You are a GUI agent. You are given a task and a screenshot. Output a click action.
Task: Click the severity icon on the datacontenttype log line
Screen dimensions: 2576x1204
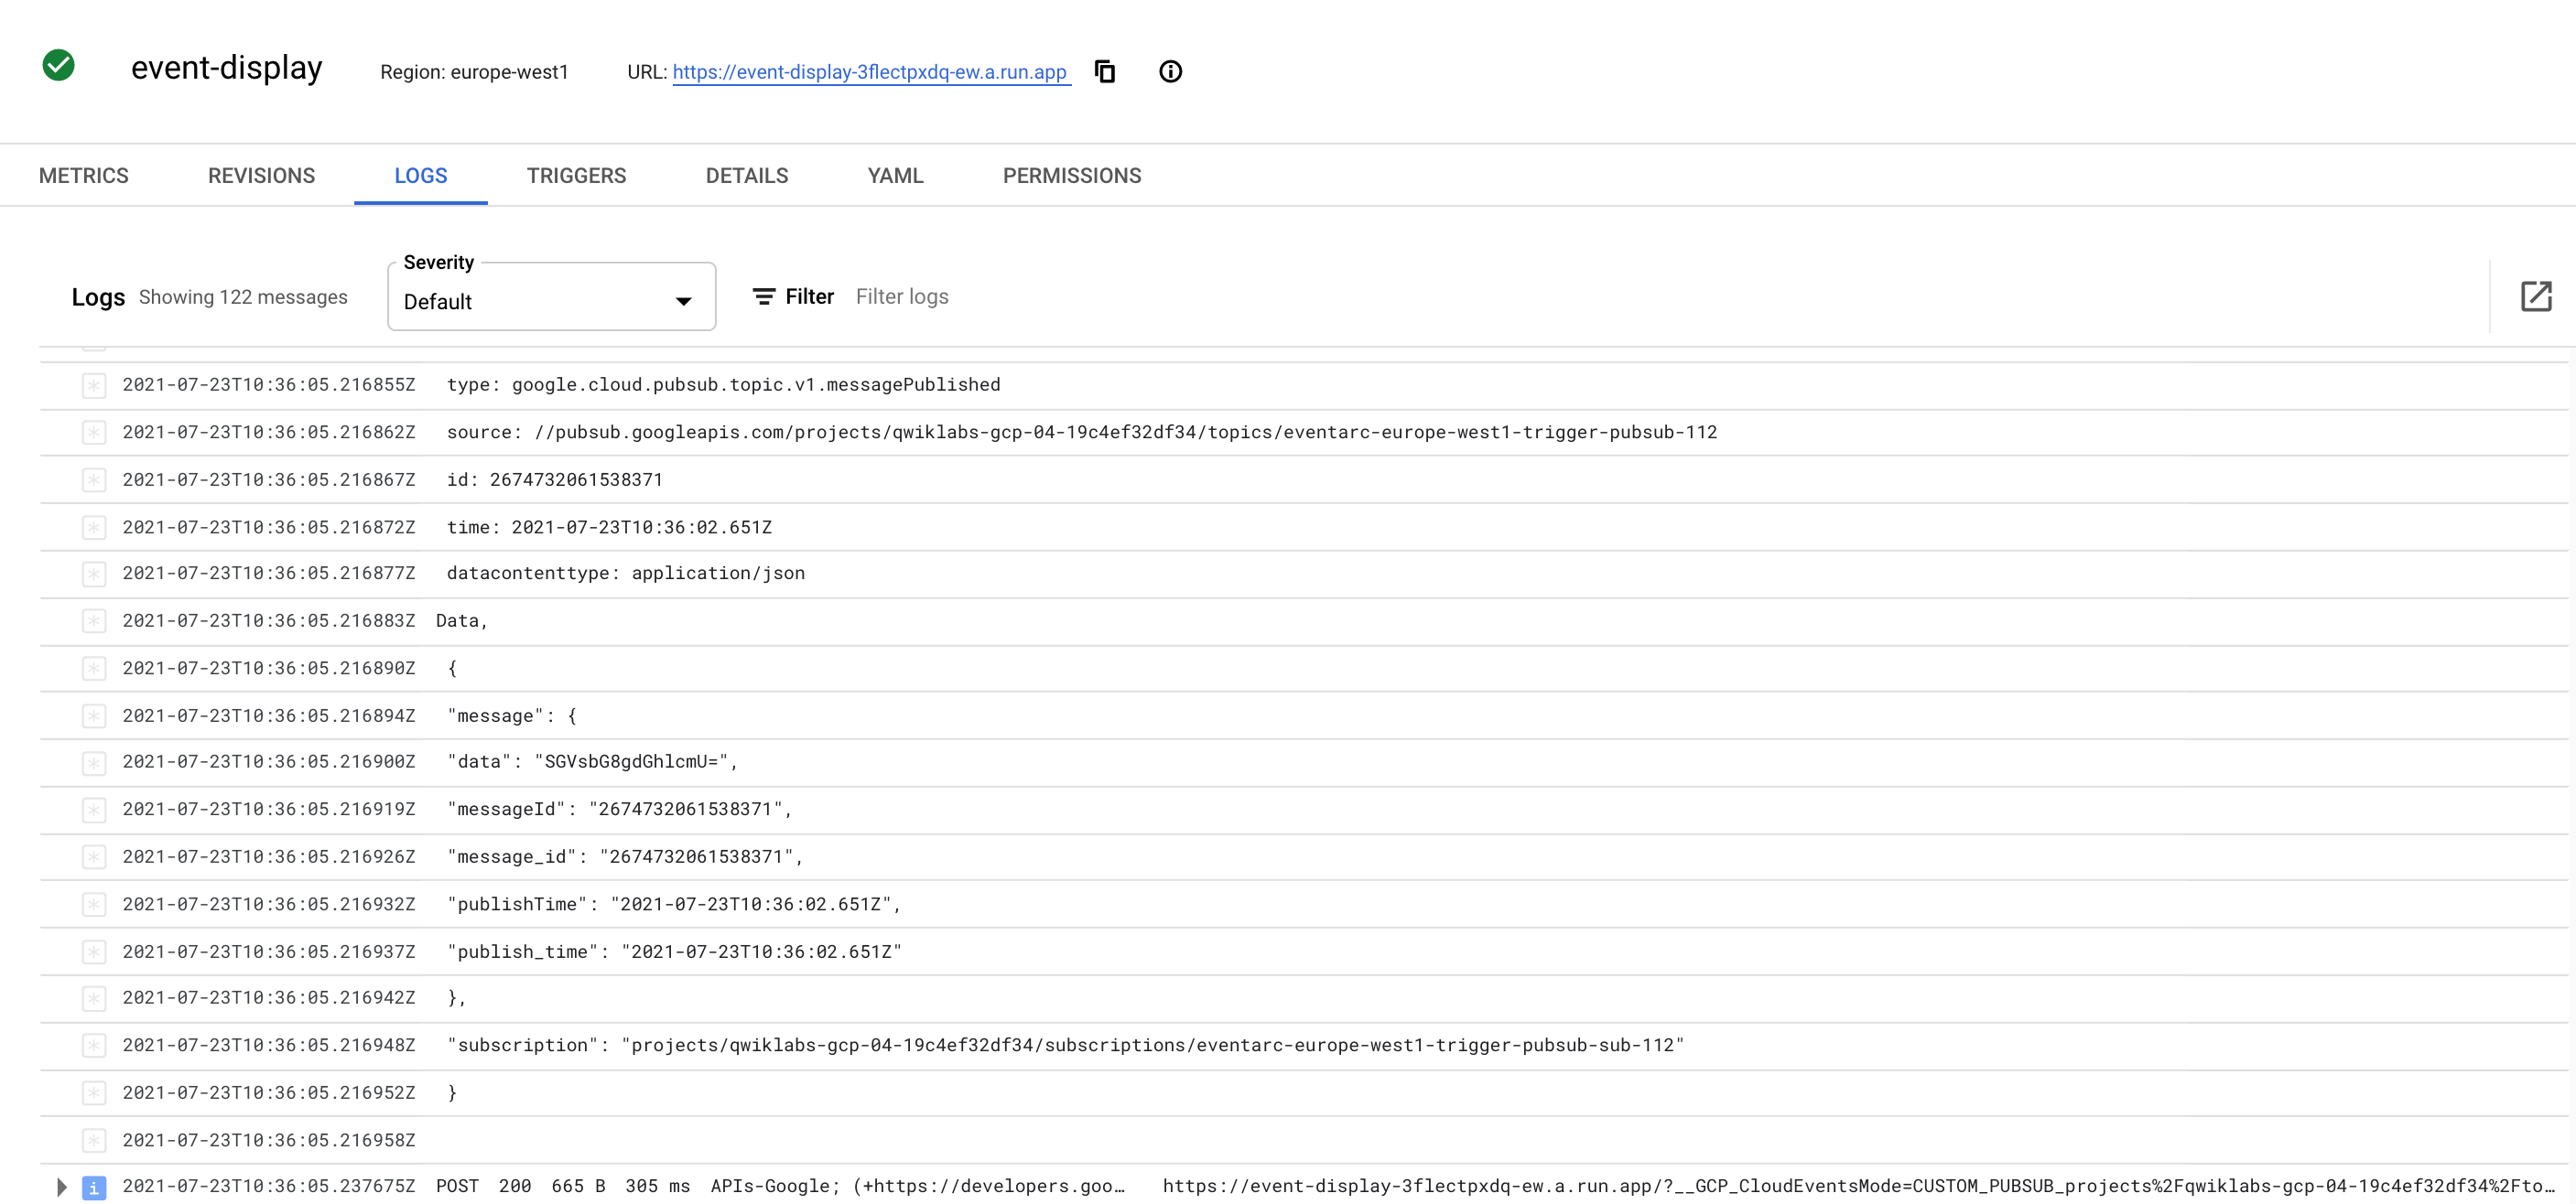tap(93, 574)
